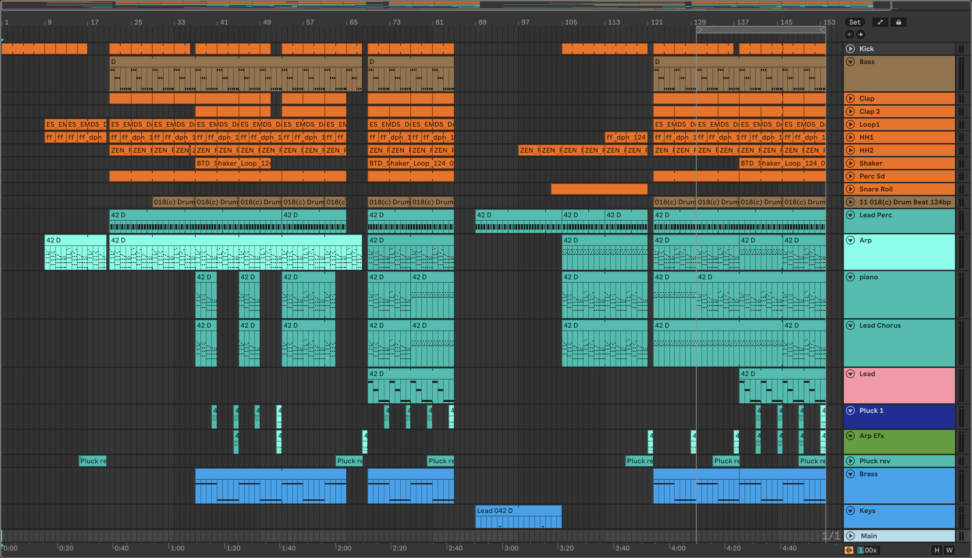This screenshot has width=972, height=558.
Task: Jump to previous locator arrow
Action: coord(850,34)
